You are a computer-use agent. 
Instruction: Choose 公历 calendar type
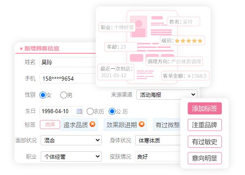[x=112, y=111]
